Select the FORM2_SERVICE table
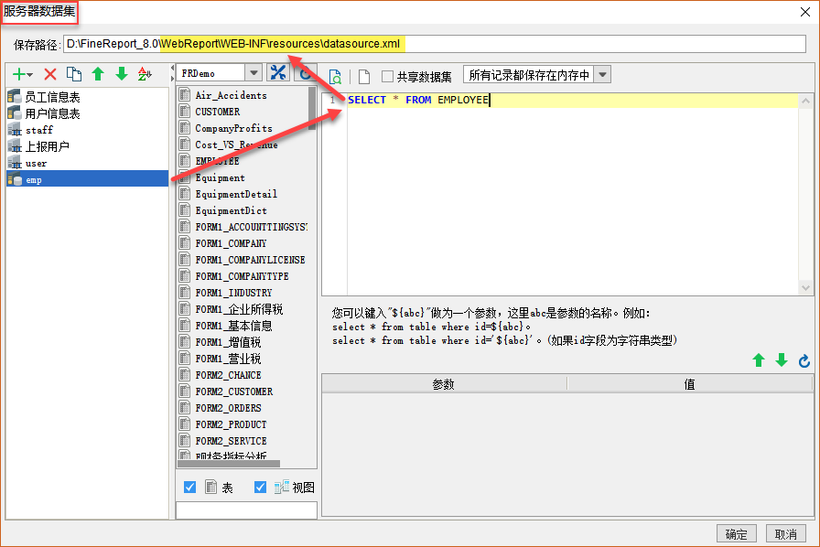This screenshot has width=820, height=547. [x=232, y=441]
